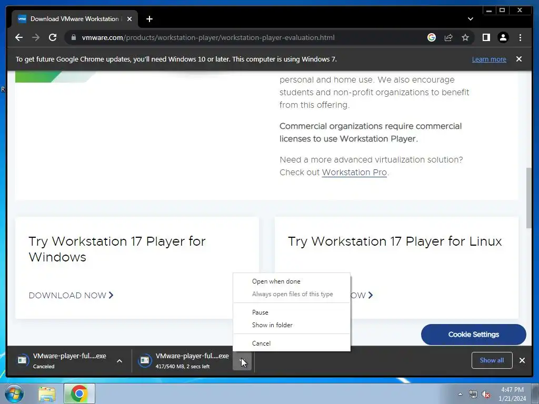Open the tab search dropdown arrow
The image size is (539, 404).
pos(470,19)
